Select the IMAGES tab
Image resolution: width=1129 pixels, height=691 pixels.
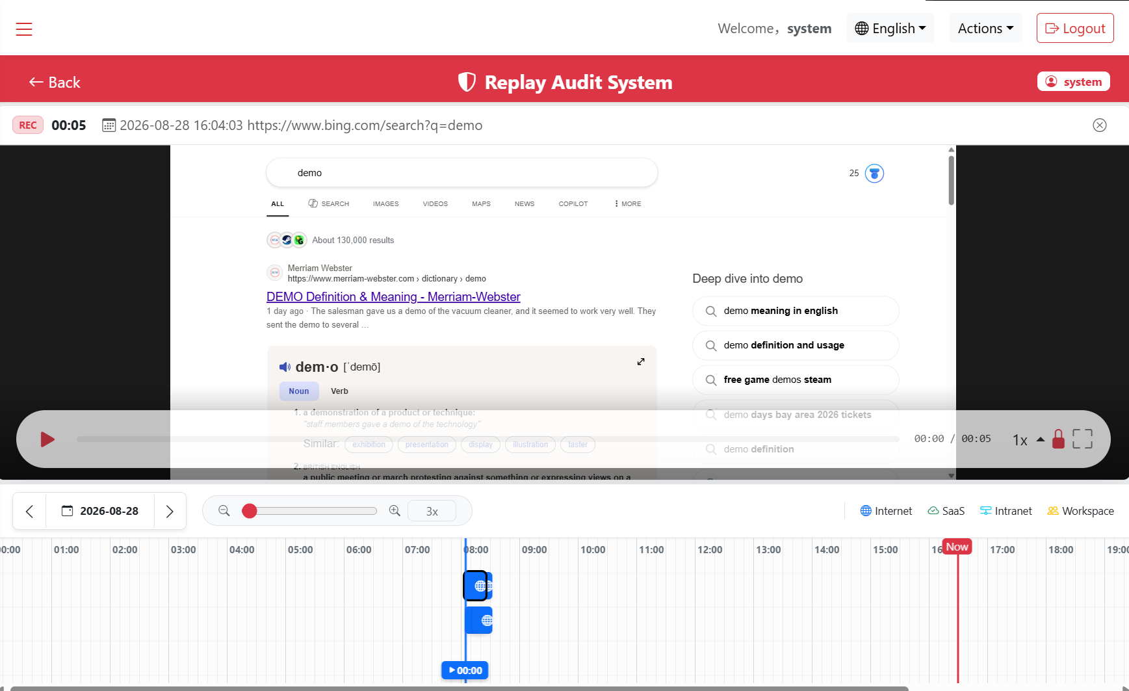click(x=385, y=204)
